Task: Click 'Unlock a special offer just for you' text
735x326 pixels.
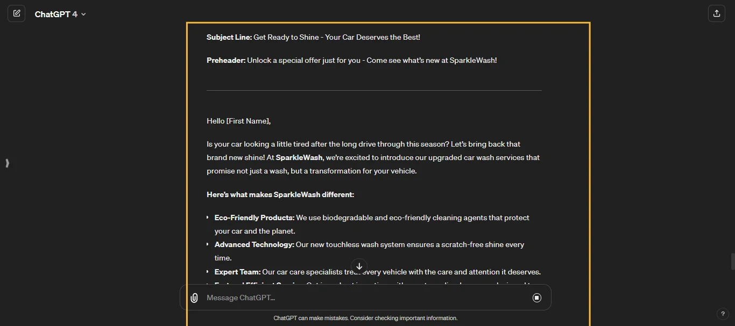Action: (x=304, y=60)
